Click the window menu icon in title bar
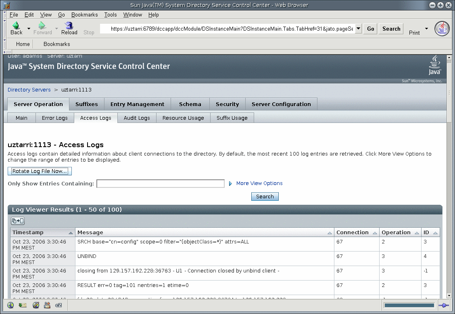This screenshot has width=455, height=314. pos(6,5)
